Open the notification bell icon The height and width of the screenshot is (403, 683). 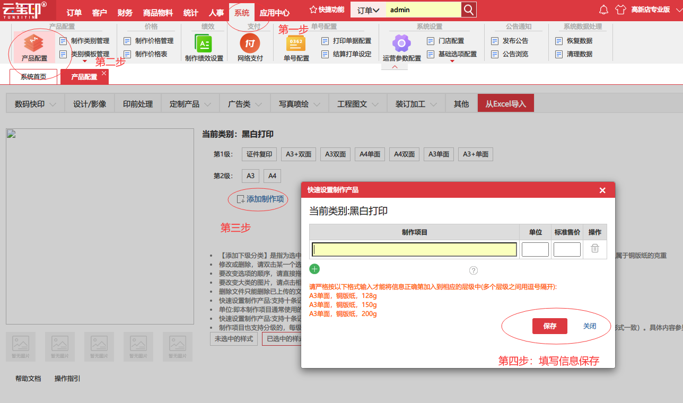603,10
